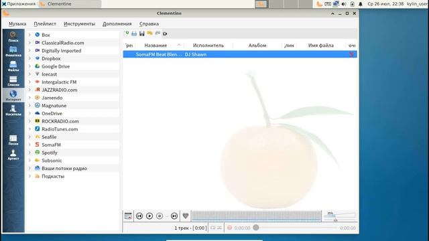Open the notifications bell tray icon
Image resolution: width=429 pixels, height=241 pixels.
(x=361, y=4)
